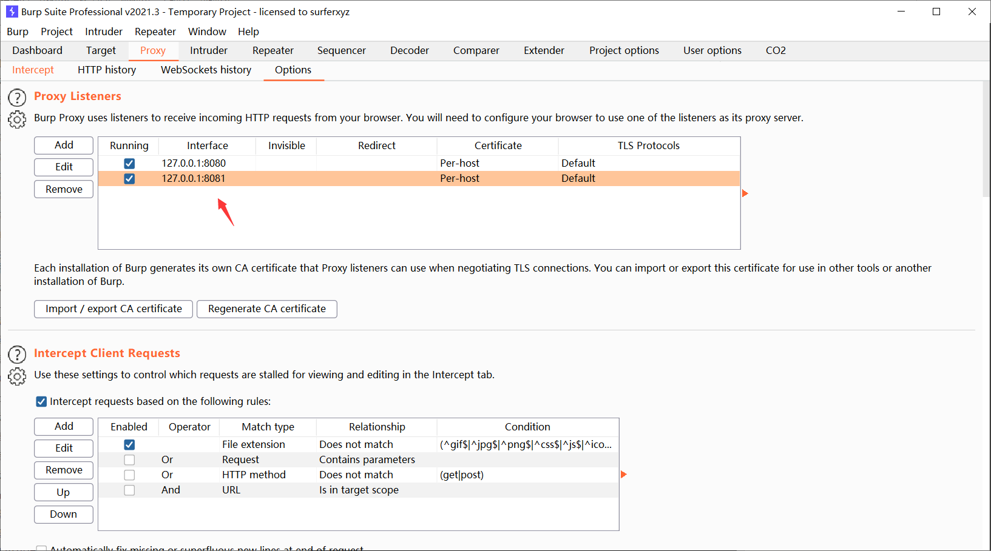
Task: Open the Burp menu
Action: click(18, 32)
